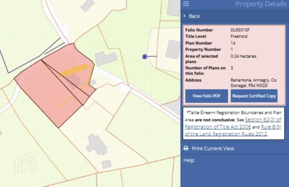The width and height of the screenshot is (289, 187).
Task: Click the Folio Number label
Action: tap(199, 30)
